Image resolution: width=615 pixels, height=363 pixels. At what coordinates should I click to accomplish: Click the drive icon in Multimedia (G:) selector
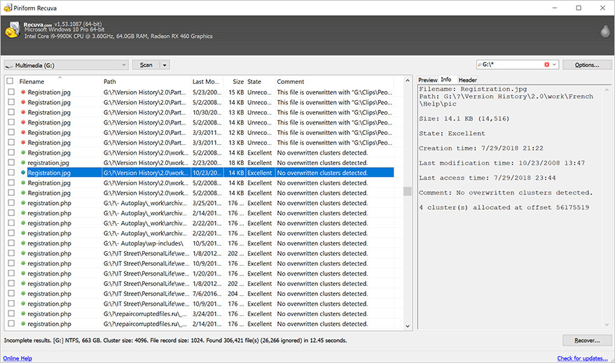[9, 66]
